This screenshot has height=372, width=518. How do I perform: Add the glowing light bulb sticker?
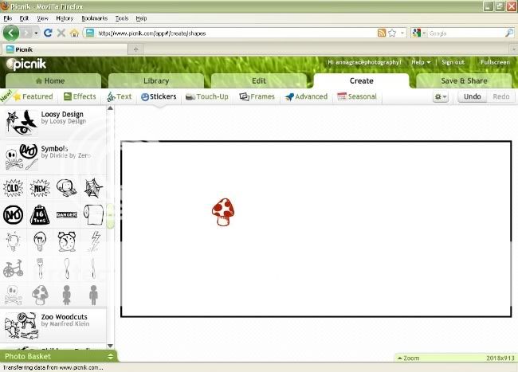coord(14,241)
